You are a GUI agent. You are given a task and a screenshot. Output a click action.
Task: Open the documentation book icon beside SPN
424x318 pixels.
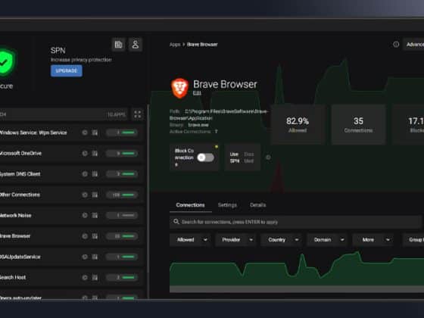[118, 45]
